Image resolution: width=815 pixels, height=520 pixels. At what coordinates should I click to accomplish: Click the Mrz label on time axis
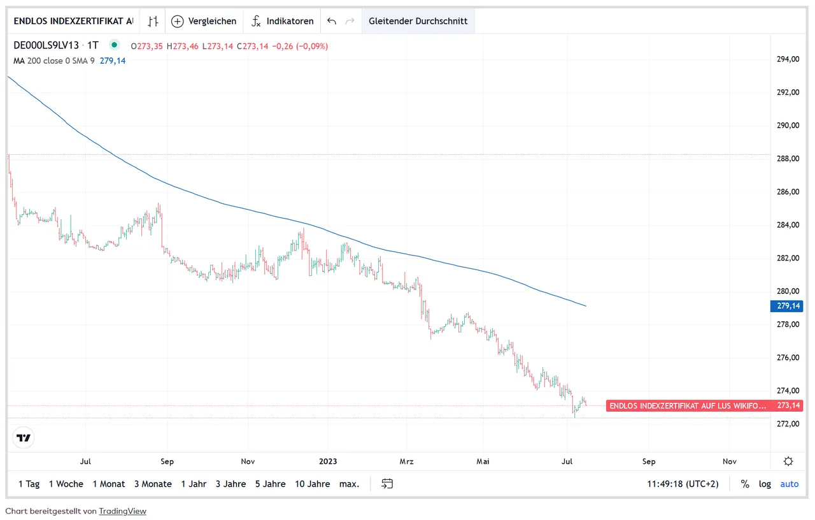[x=407, y=461]
